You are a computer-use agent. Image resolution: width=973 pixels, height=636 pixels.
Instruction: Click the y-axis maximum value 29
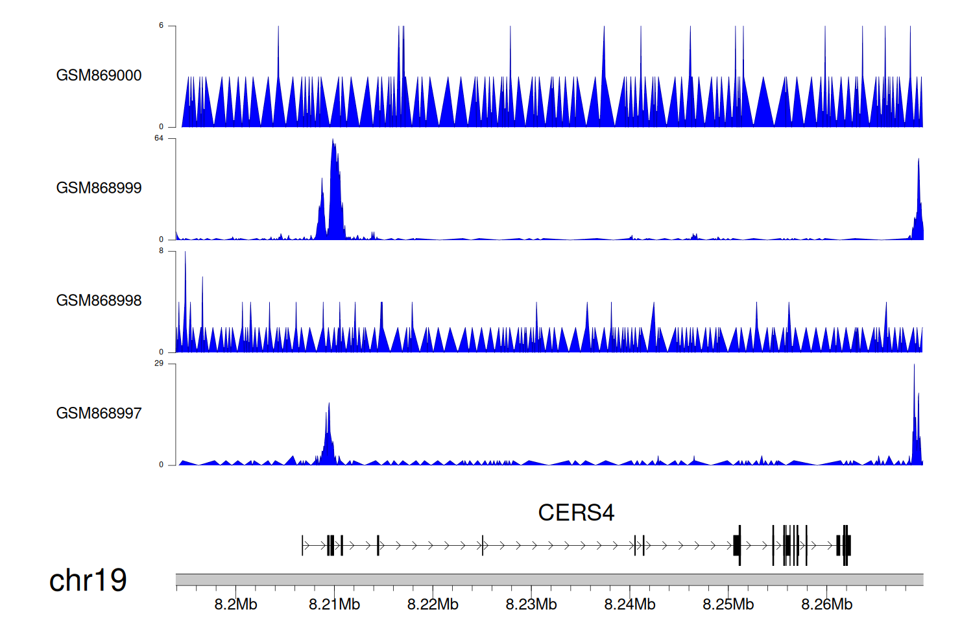[x=159, y=363]
